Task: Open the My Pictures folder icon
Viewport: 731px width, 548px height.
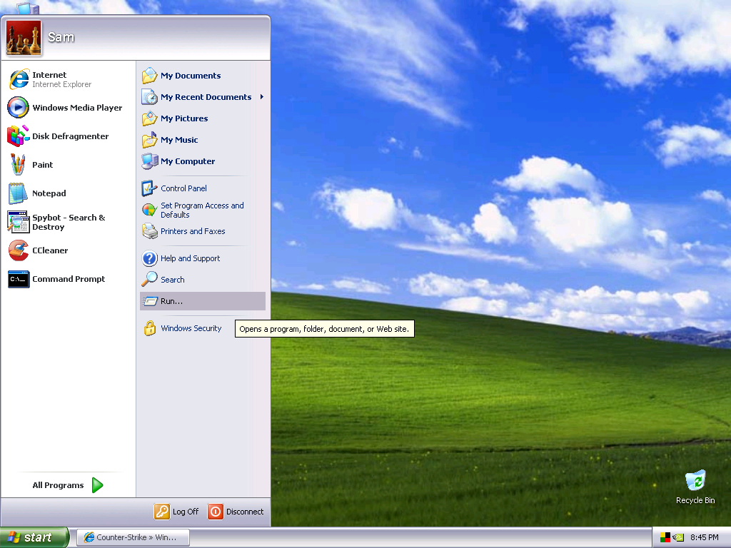Action: (x=150, y=118)
